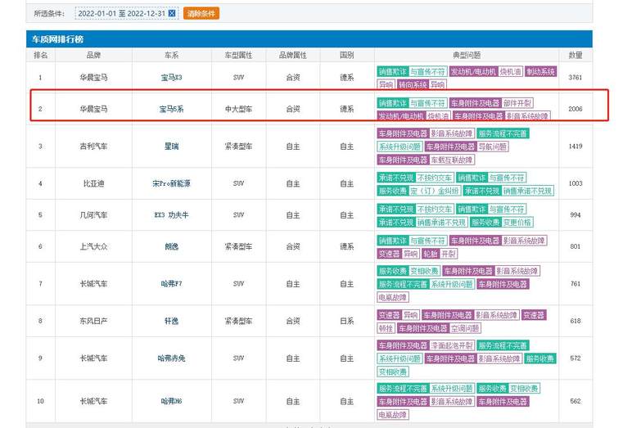Click the 国别 column header
The width and height of the screenshot is (632, 428).
click(x=346, y=55)
